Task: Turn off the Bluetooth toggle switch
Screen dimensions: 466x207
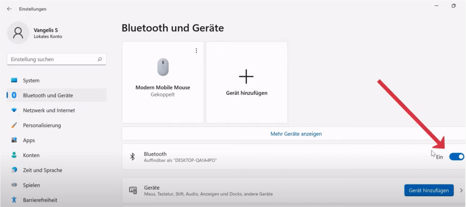Action: click(x=456, y=157)
